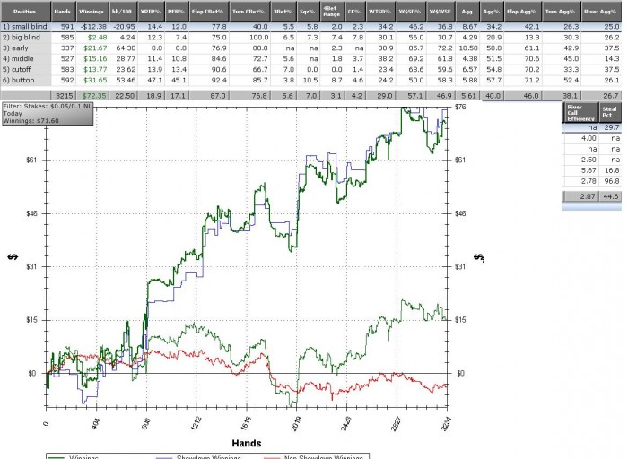Click the bb/100 value '-20.95'
Viewport: 628px width, 459px height.
point(124,26)
